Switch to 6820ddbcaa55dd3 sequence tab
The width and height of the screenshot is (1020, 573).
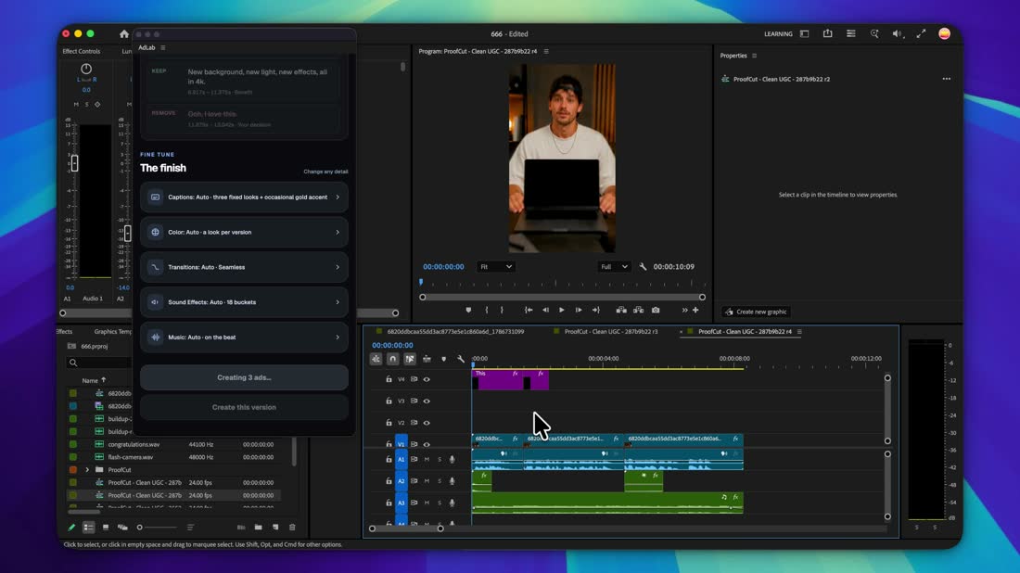pyautogui.click(x=455, y=332)
